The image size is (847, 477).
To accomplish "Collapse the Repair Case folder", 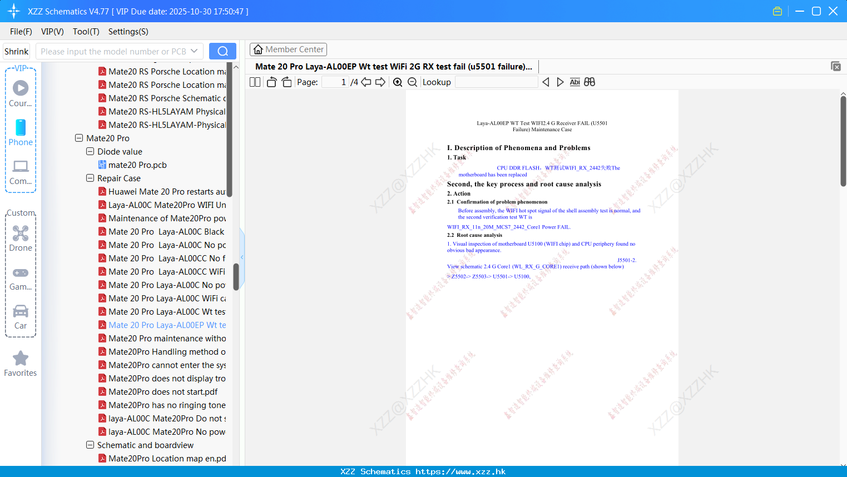I will click(90, 178).
